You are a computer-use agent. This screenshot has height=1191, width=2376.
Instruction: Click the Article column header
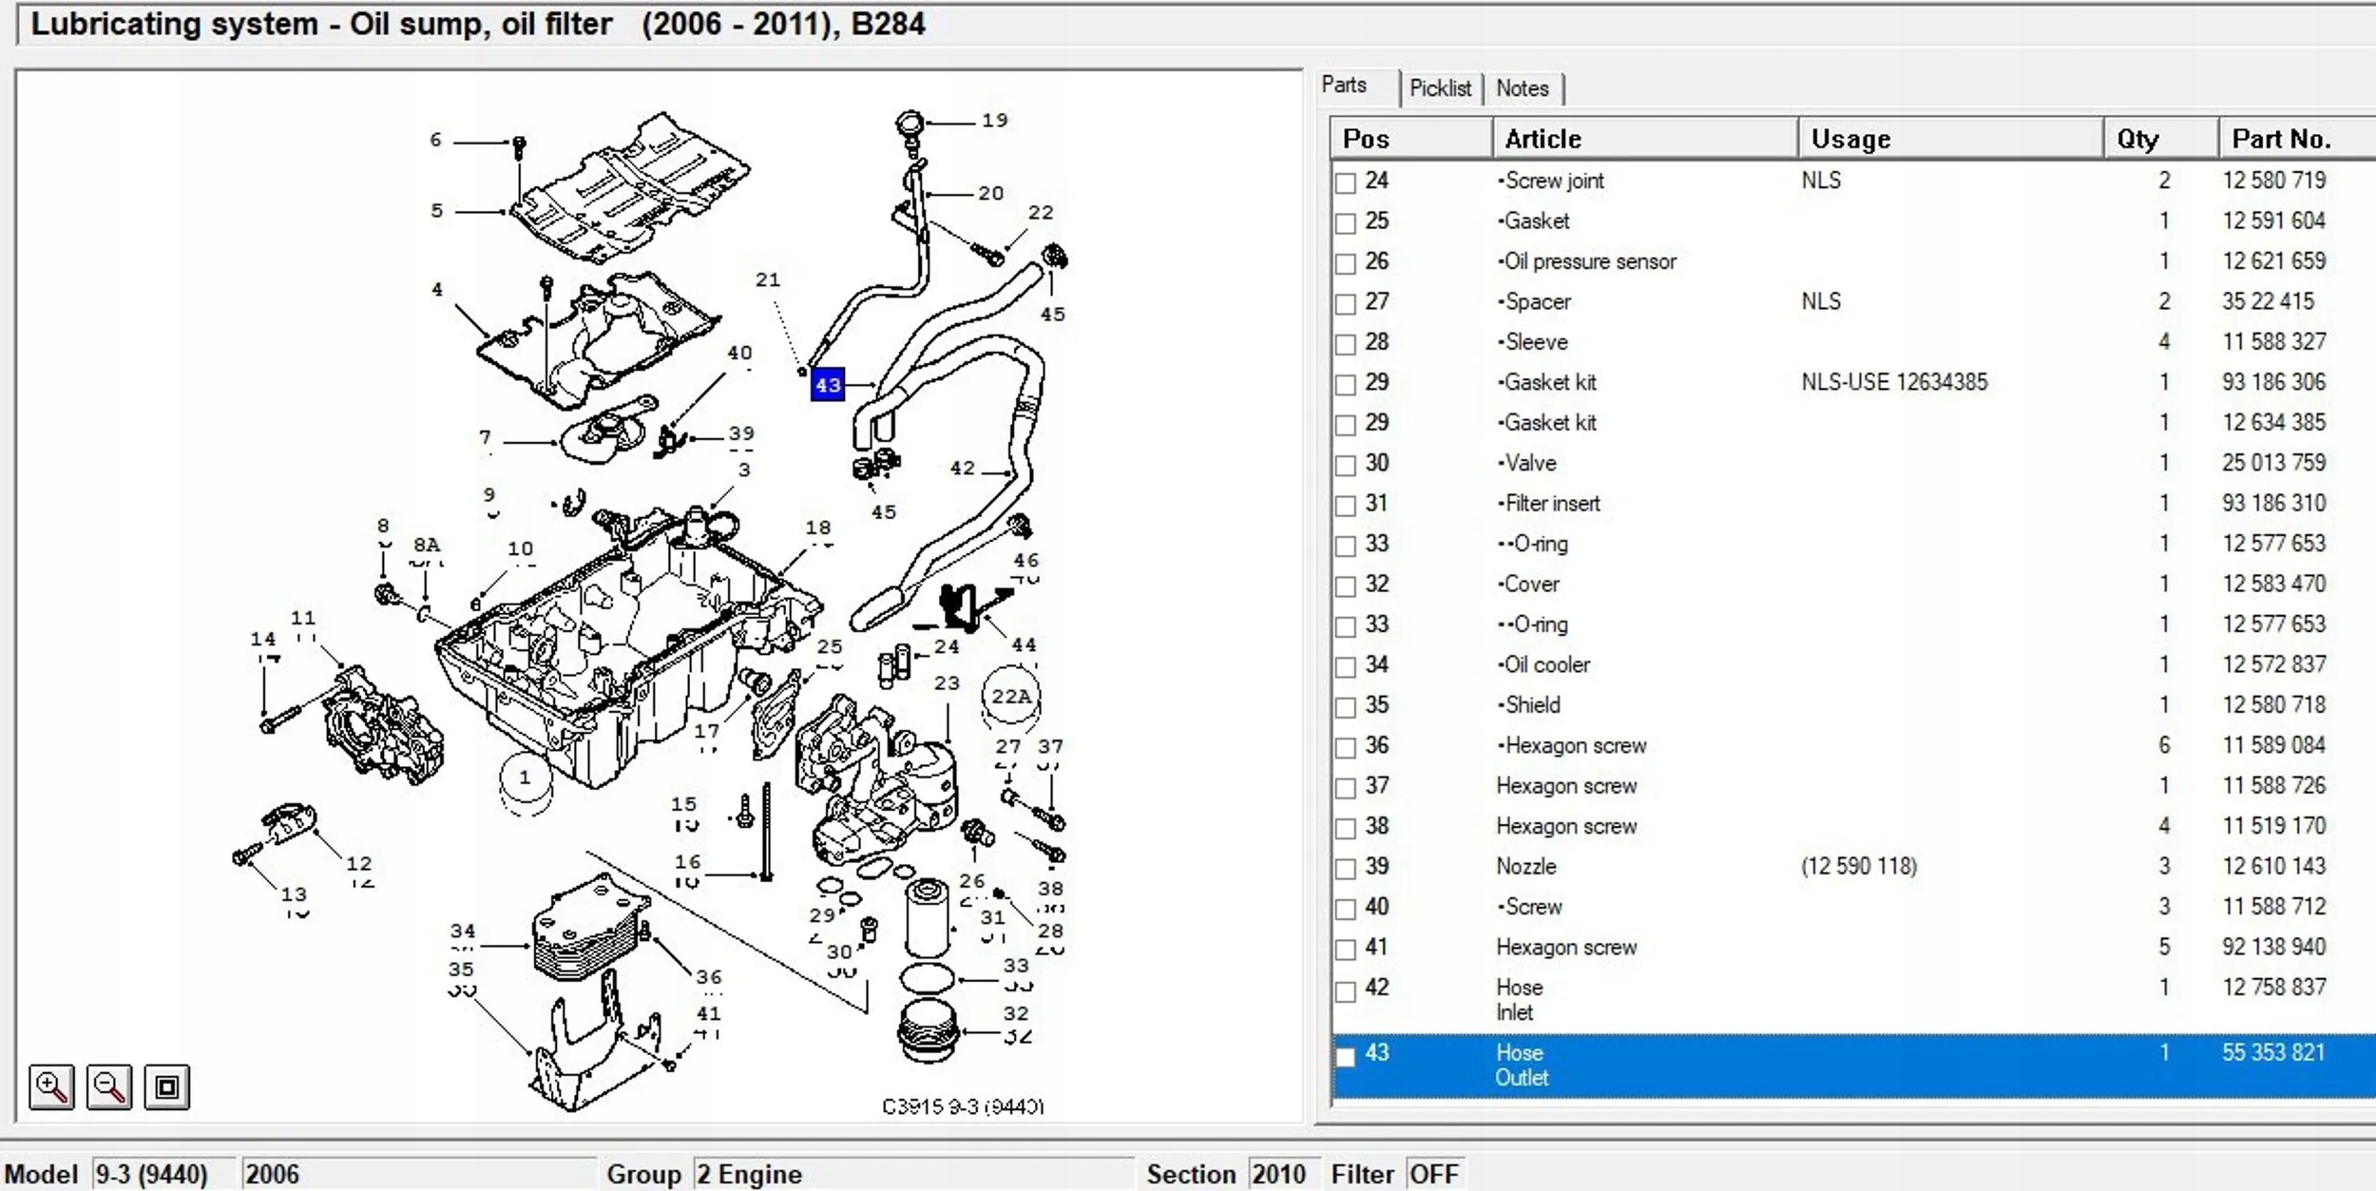pyautogui.click(x=1542, y=139)
